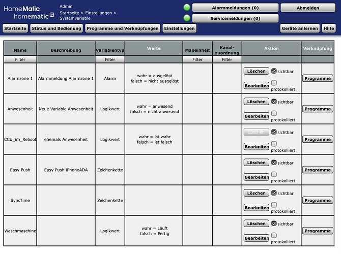Open the Name column filter
341x254 pixels.
pos(20,59)
